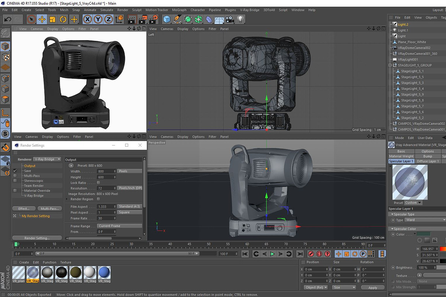446x297 pixels.
Task: Add a Light object bulb icon
Action: point(240,19)
